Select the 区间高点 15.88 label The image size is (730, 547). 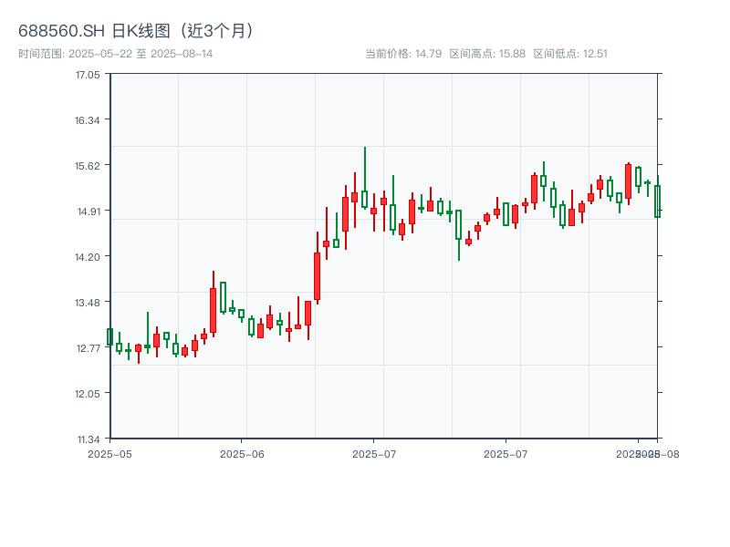tap(487, 54)
